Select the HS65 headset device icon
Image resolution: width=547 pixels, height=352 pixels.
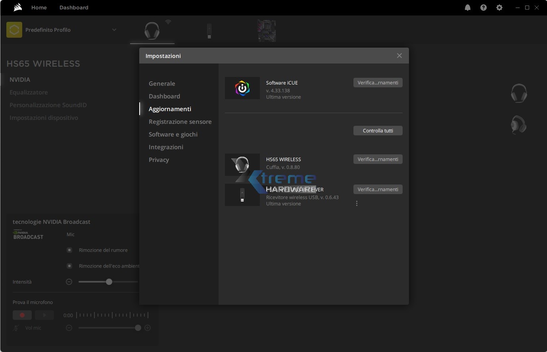[x=152, y=31]
